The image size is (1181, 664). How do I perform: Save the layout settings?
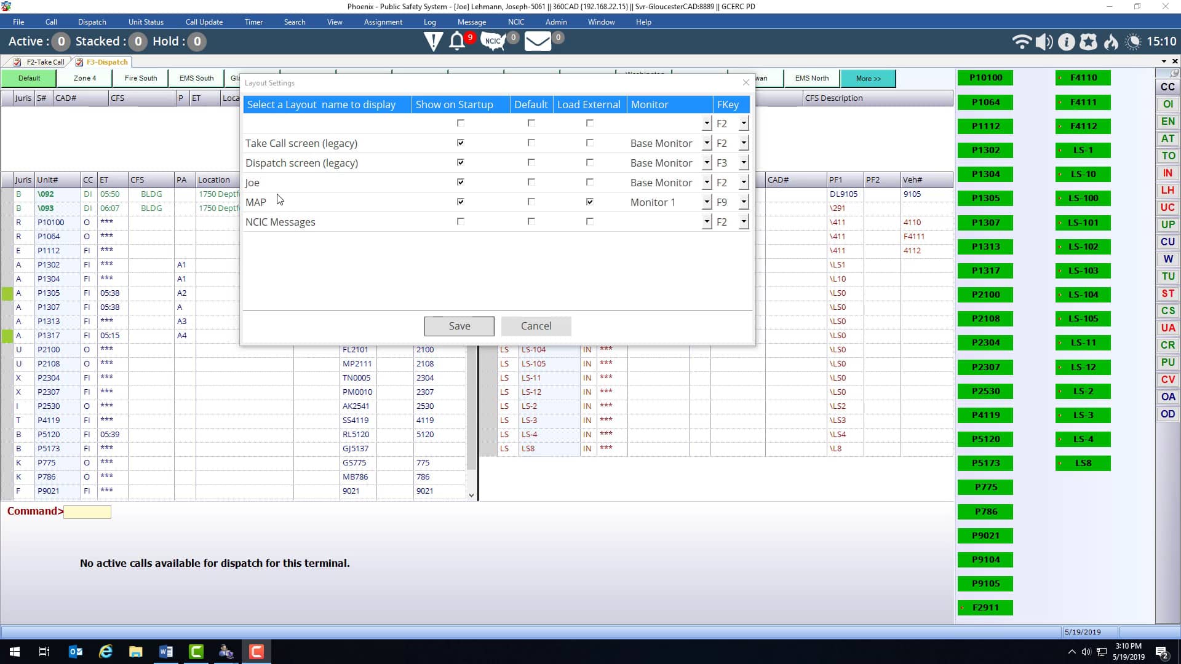(x=459, y=326)
